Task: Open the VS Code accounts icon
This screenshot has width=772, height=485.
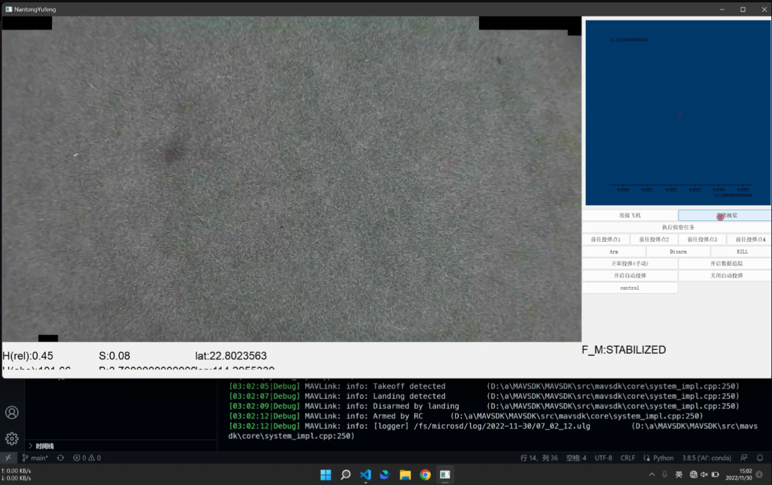Action: click(x=11, y=413)
